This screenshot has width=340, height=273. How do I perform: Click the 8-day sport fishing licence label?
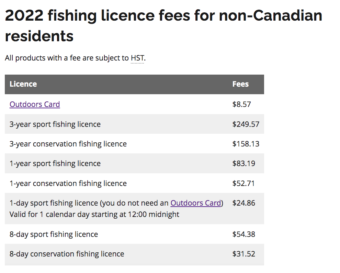coord(54,234)
